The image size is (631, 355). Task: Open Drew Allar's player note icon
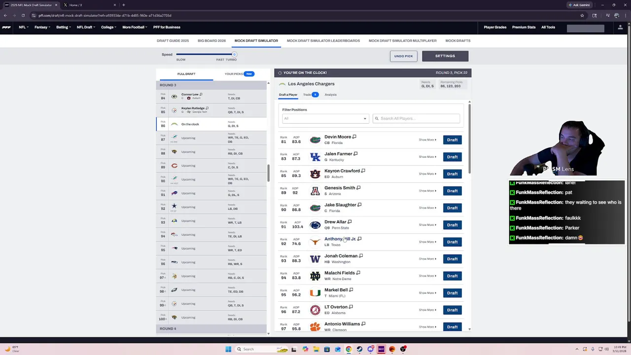(x=350, y=222)
